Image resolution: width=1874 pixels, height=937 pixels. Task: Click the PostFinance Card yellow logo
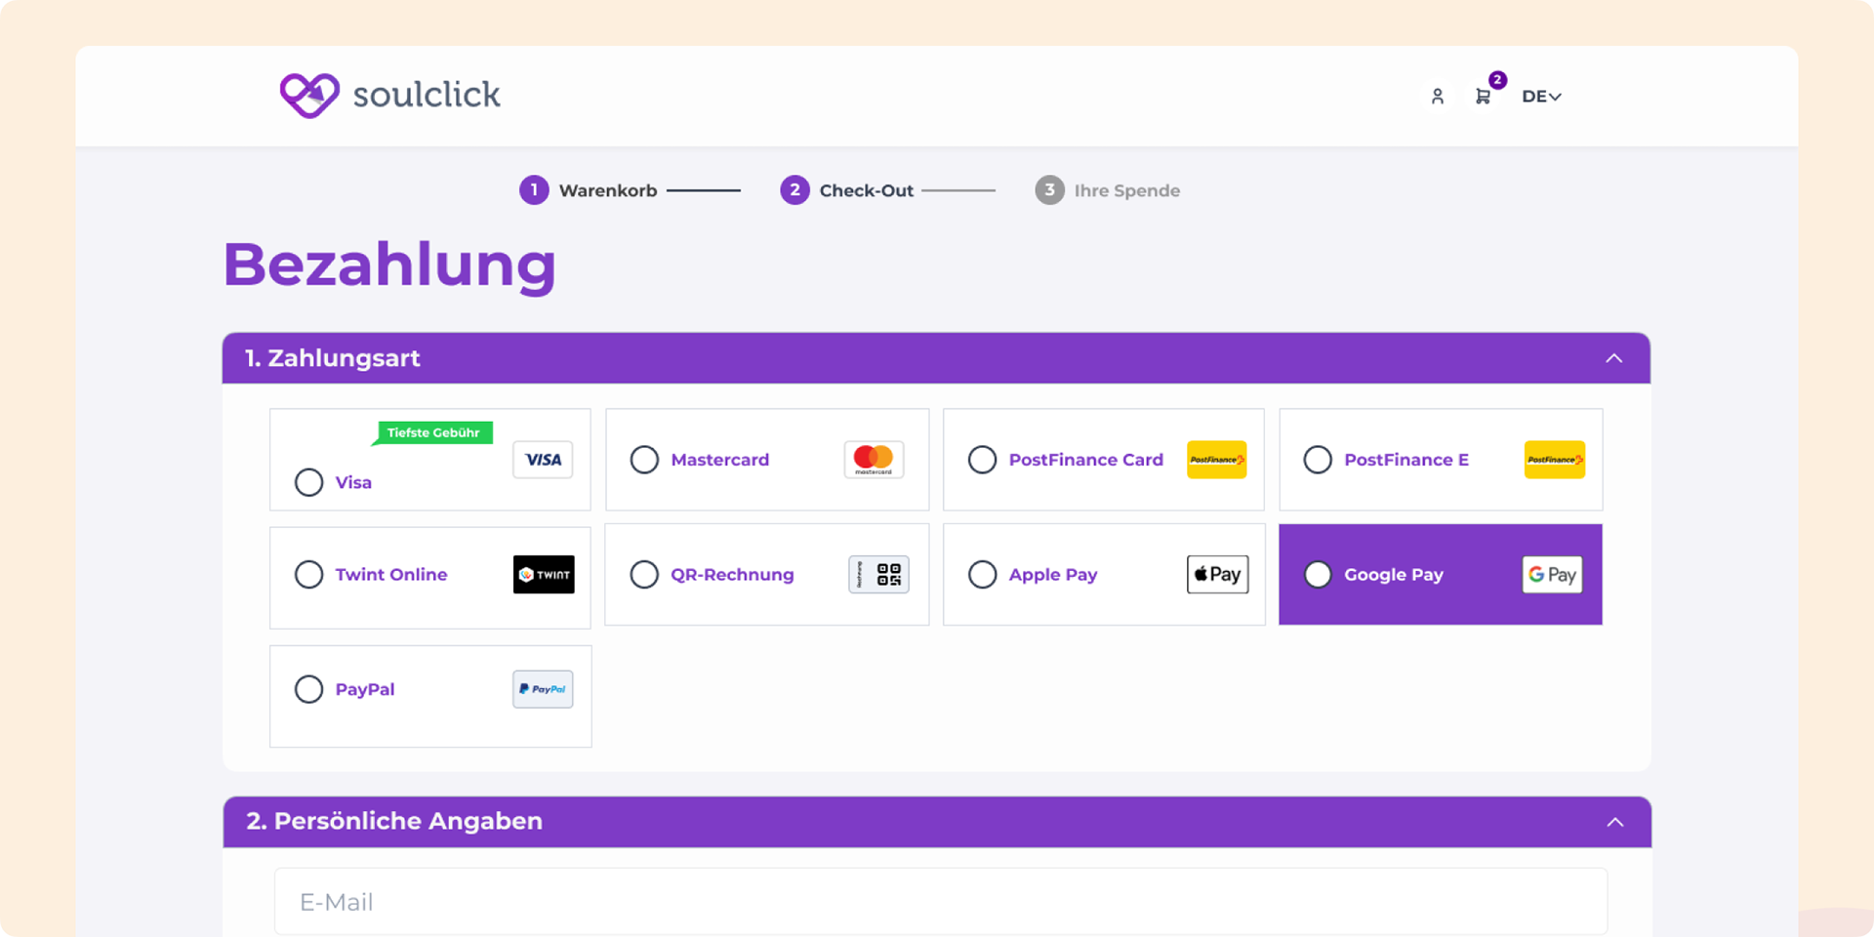pyautogui.click(x=1216, y=460)
